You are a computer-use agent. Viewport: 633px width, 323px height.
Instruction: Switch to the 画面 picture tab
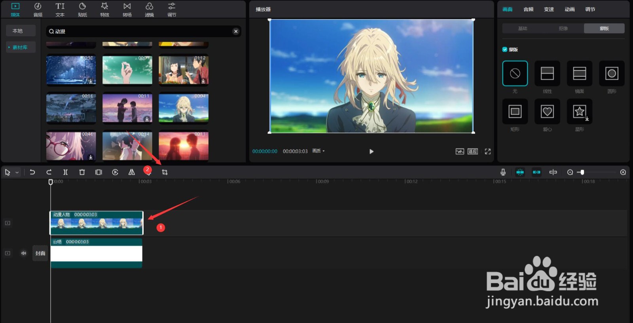coord(508,9)
